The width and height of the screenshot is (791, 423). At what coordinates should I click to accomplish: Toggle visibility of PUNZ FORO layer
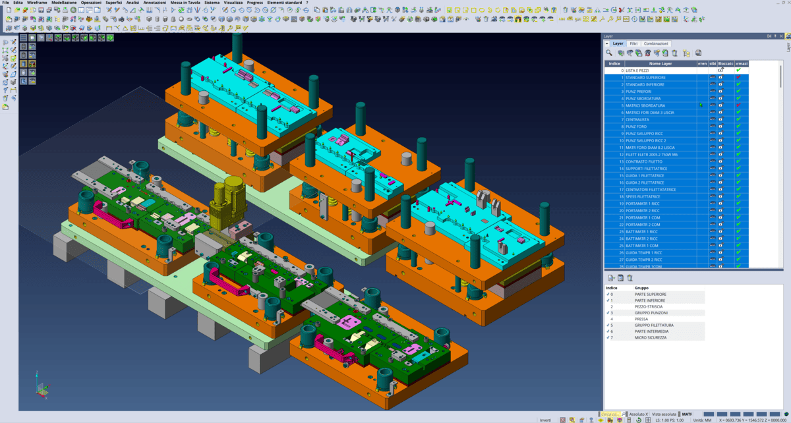(x=712, y=127)
